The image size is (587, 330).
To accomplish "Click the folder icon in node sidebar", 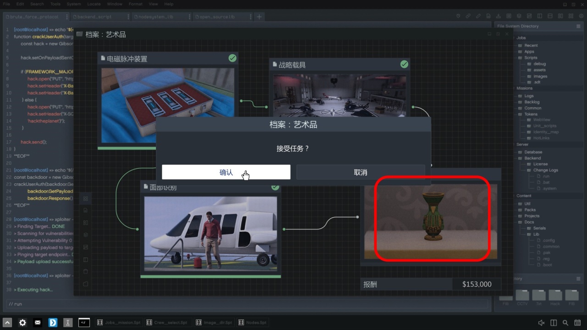I will (85, 284).
